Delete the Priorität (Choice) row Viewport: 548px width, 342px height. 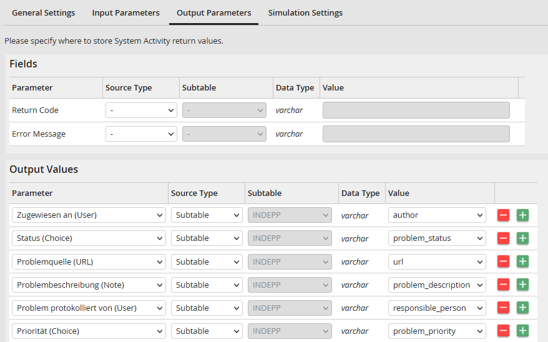pos(503,331)
